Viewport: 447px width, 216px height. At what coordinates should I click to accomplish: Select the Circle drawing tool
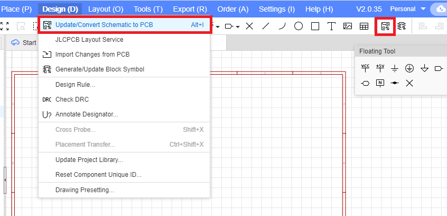pos(299,26)
